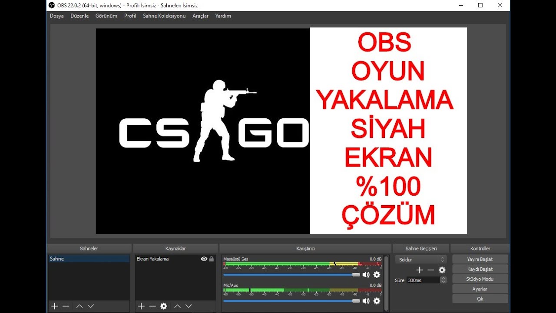Viewport: 556px width, 313px height.
Task: Add a scene transition with plus
Action: (x=420, y=270)
